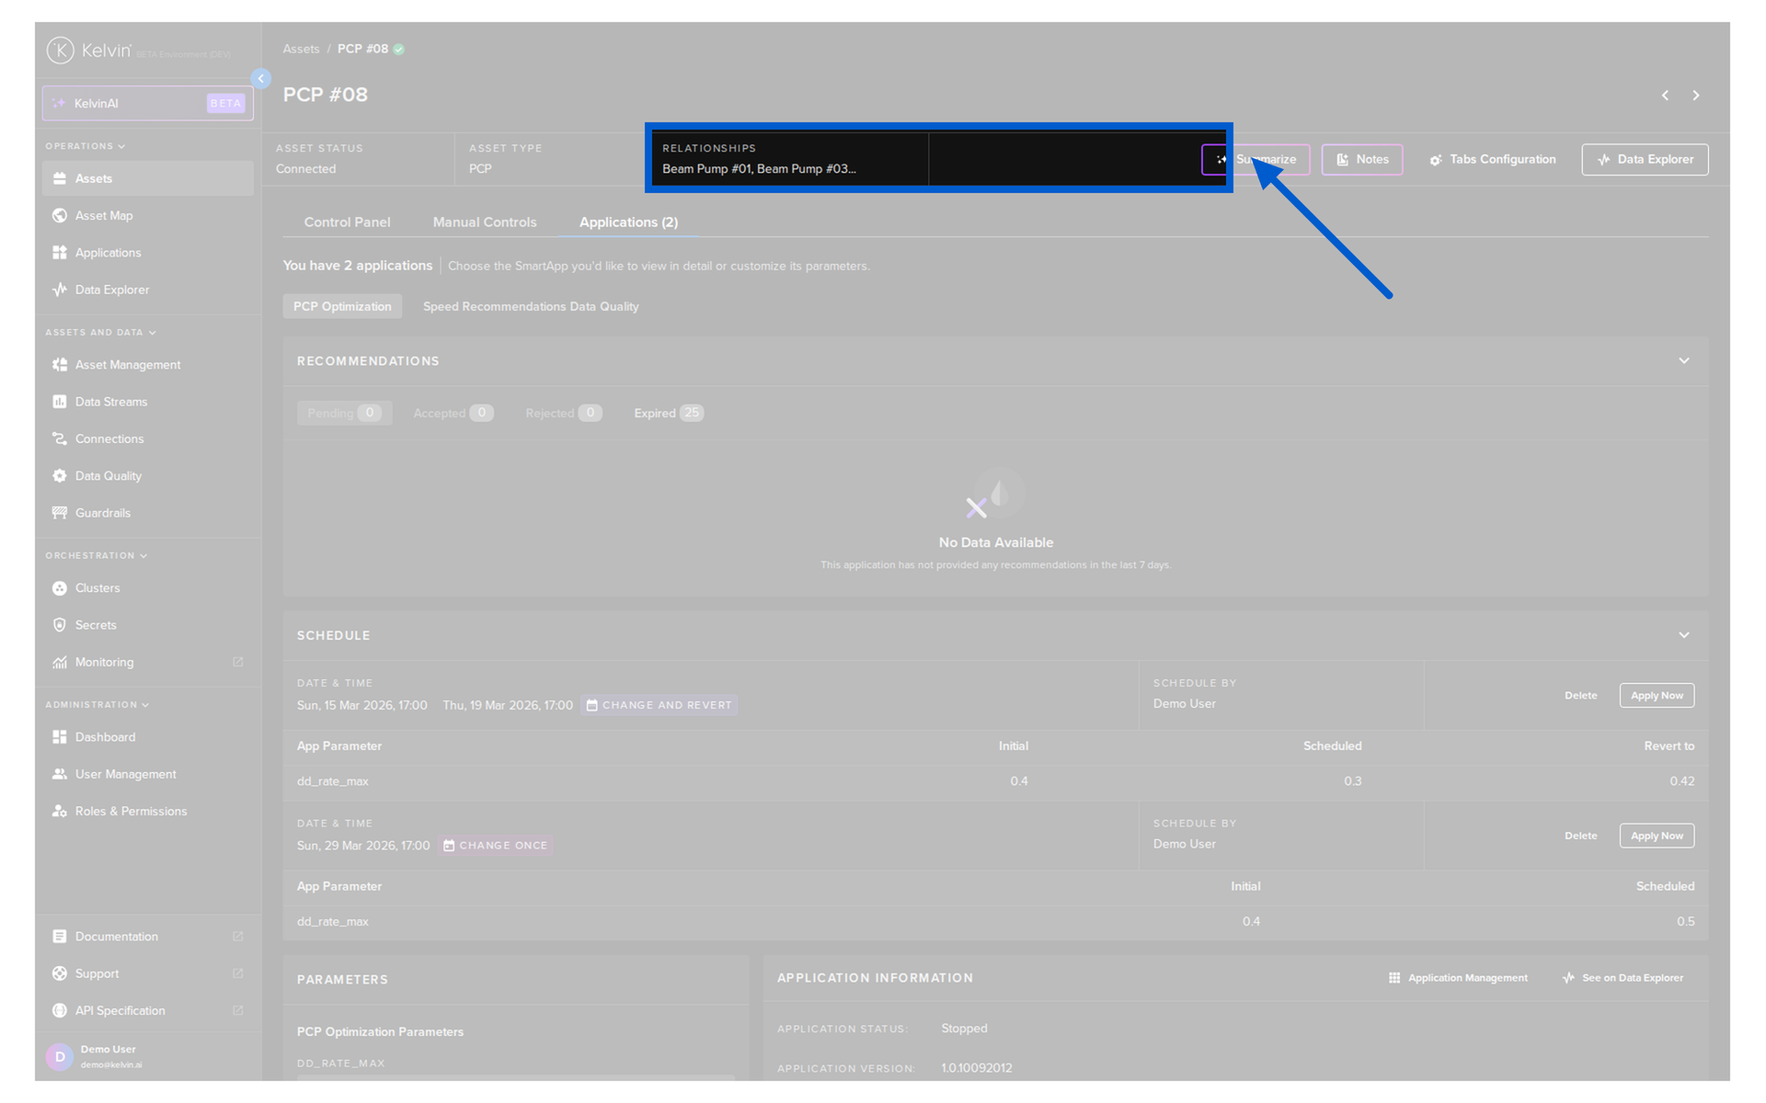The image size is (1766, 1103).
Task: Open Data Streams in sidebar
Action: [110, 402]
